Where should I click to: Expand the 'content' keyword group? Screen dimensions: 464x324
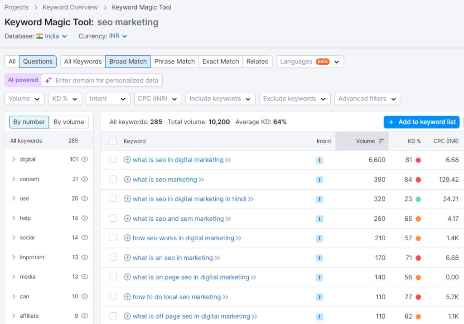(14, 179)
